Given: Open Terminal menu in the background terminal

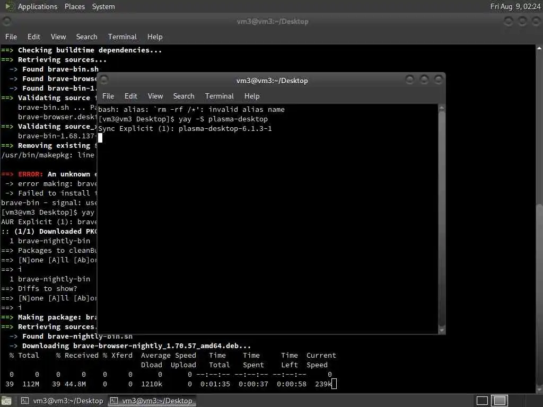Looking at the screenshot, I should click(122, 37).
